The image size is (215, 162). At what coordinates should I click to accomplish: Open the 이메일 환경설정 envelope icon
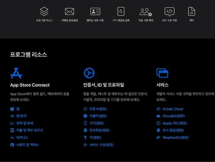69,12
